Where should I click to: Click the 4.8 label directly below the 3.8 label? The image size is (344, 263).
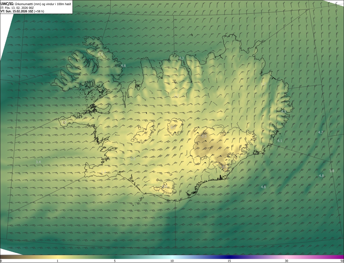click(321, 176)
